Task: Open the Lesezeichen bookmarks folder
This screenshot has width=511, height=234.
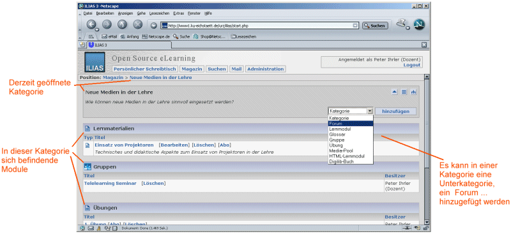Action: coord(243,37)
